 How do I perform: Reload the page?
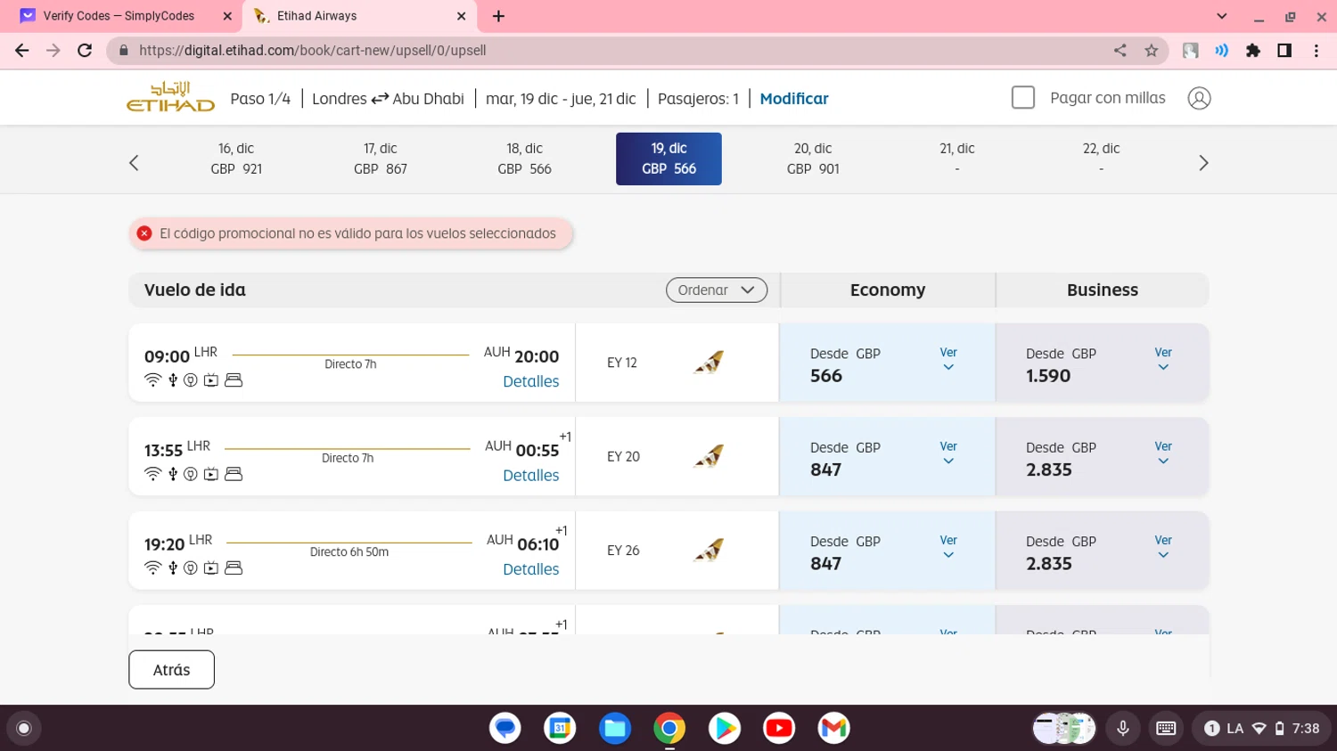(85, 51)
